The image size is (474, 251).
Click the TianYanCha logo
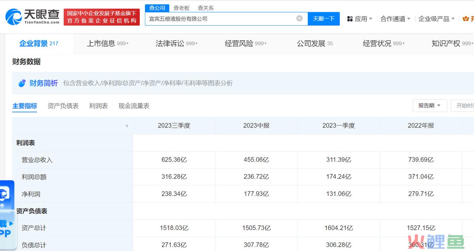tap(32, 17)
